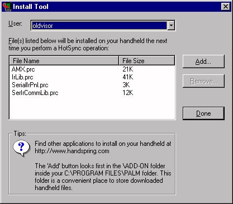Image resolution: width=233 pixels, height=204 pixels.
Task: Click the grayed Remove... button
Action: pos(203,81)
